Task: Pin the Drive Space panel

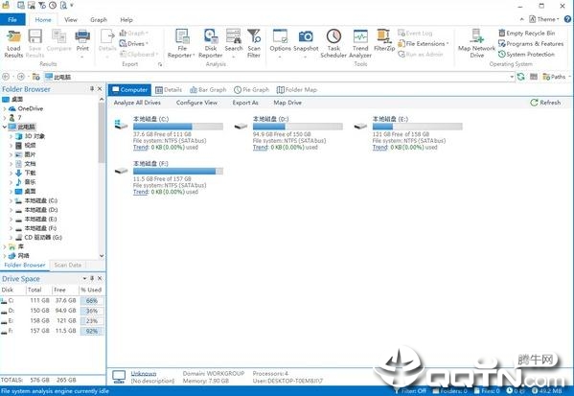Action: 92,278
